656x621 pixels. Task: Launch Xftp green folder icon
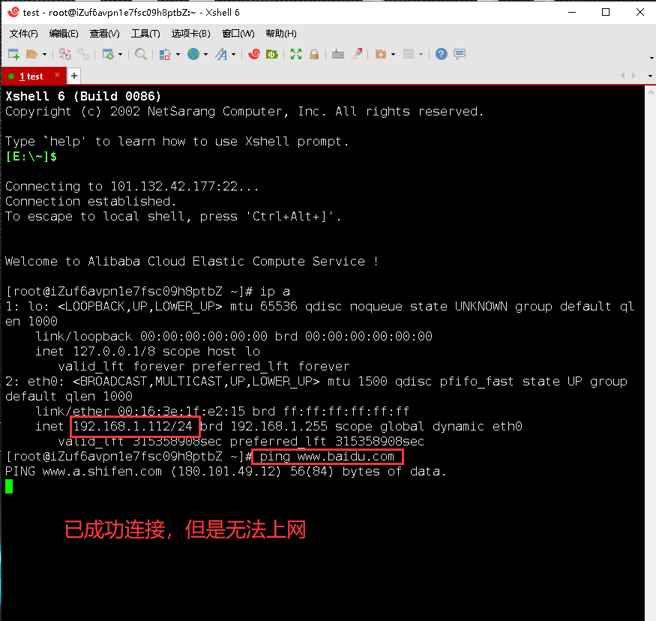(272, 54)
